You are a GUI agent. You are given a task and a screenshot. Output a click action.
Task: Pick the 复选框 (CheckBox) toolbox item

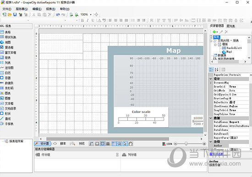(x=7, y=48)
